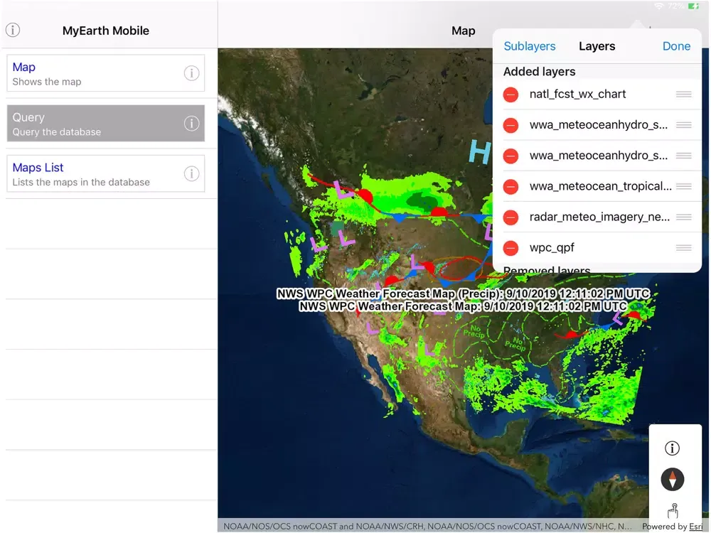Tap the hand touch tool icon
This screenshot has height=533, width=711.
pos(673,510)
